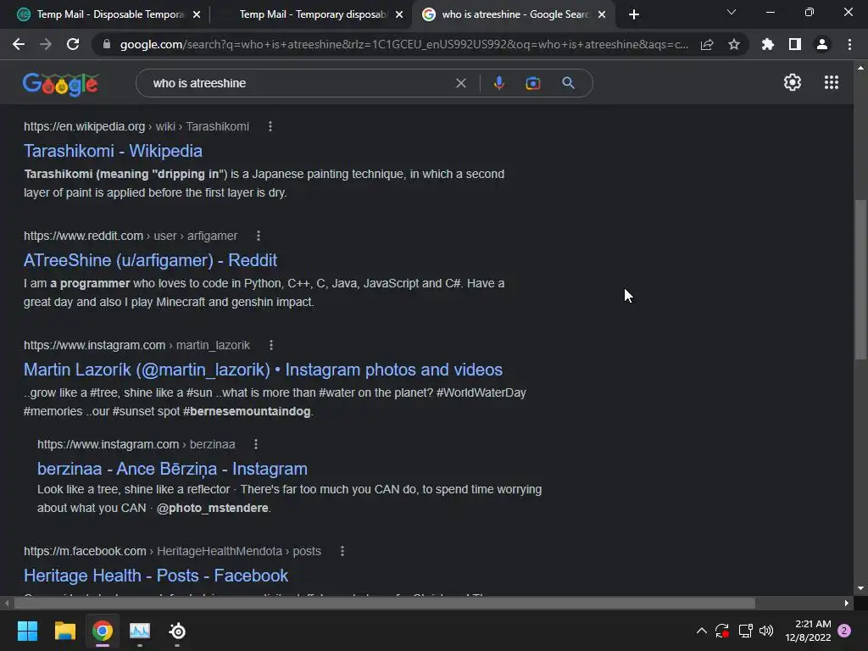The image size is (868, 651).
Task: Open options for berzinaa Instagram result
Action: 256,444
